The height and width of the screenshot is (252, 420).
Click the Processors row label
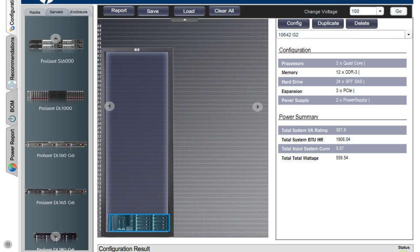coord(292,63)
